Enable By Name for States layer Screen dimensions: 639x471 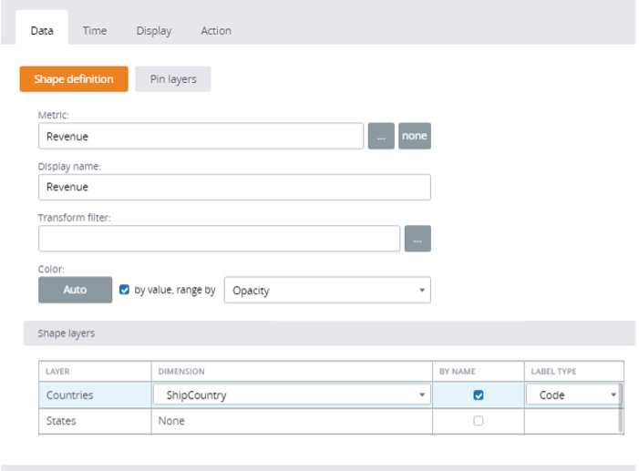tap(479, 421)
